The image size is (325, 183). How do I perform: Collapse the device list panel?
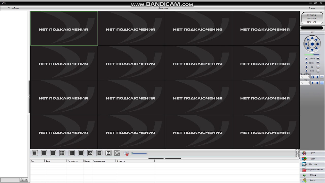pos(29,97)
